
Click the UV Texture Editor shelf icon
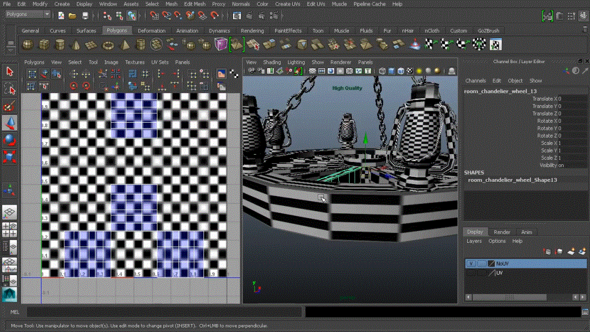496,44
